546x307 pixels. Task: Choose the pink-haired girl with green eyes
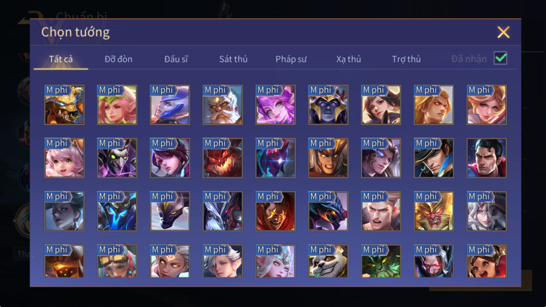64,158
